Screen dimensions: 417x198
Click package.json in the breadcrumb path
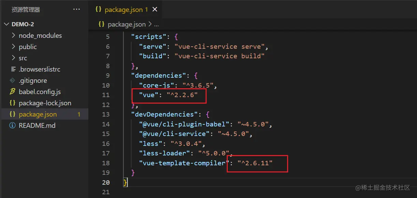(126, 24)
